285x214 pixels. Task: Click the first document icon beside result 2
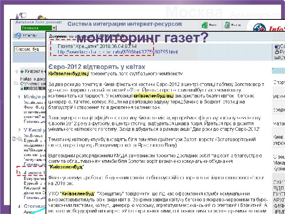click(x=14, y=139)
